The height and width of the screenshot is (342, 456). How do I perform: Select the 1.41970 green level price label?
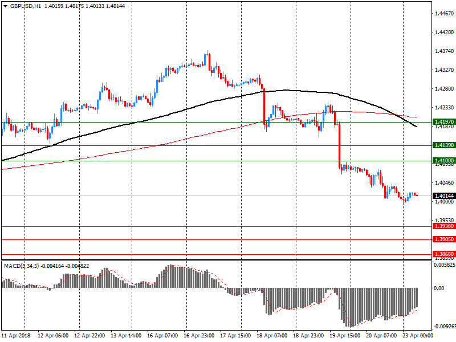click(444, 122)
